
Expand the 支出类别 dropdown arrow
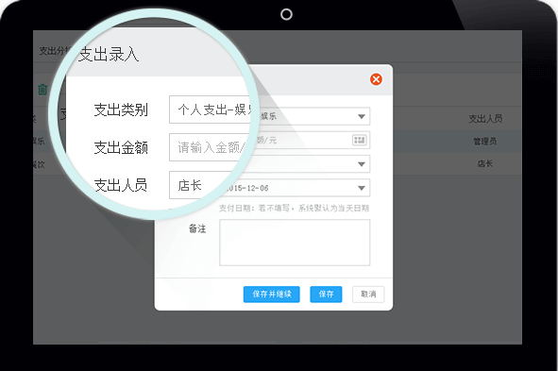coord(362,116)
